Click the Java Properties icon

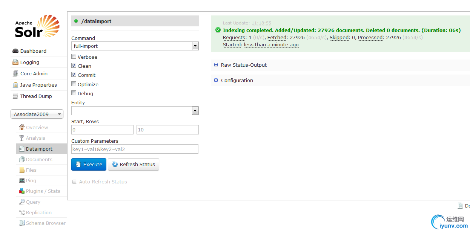click(15, 85)
